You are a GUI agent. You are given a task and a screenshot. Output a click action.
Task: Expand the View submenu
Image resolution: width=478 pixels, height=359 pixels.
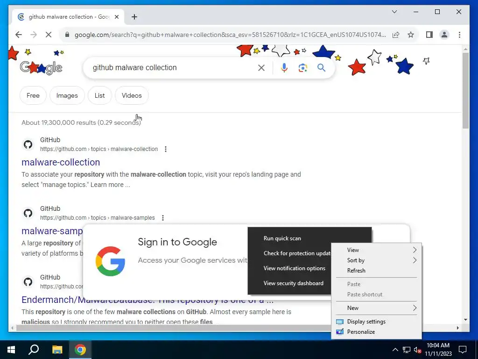377,250
